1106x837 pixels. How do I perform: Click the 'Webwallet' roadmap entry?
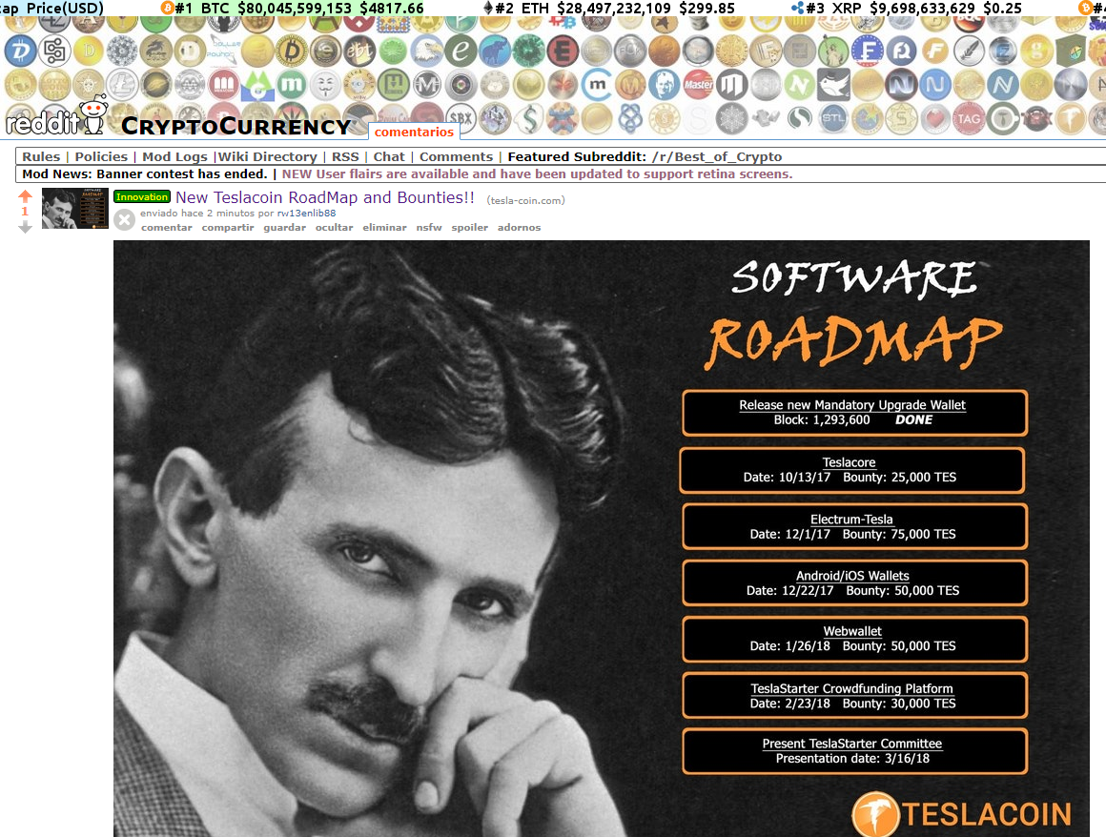click(x=854, y=639)
